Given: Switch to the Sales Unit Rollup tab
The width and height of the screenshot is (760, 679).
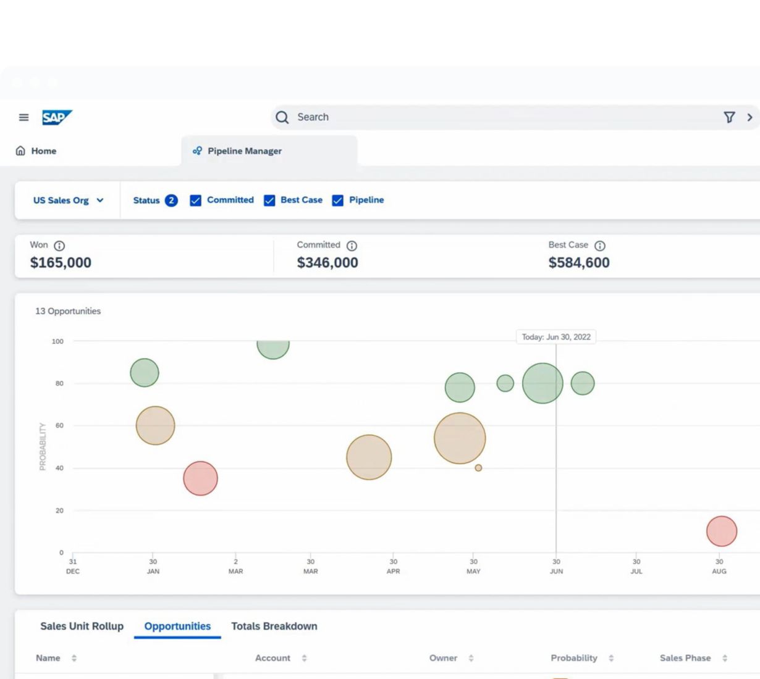Looking at the screenshot, I should pyautogui.click(x=82, y=626).
